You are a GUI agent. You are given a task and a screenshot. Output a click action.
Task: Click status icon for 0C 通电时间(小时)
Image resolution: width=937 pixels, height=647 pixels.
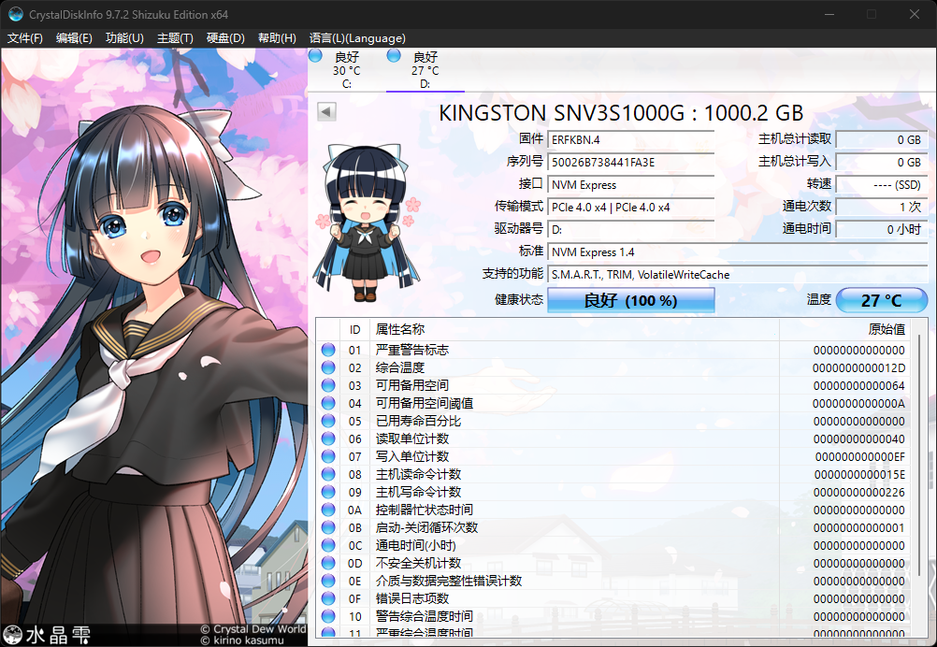coord(328,545)
